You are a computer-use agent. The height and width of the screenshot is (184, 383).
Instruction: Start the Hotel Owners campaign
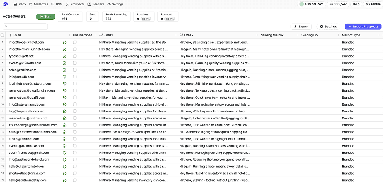(45, 17)
